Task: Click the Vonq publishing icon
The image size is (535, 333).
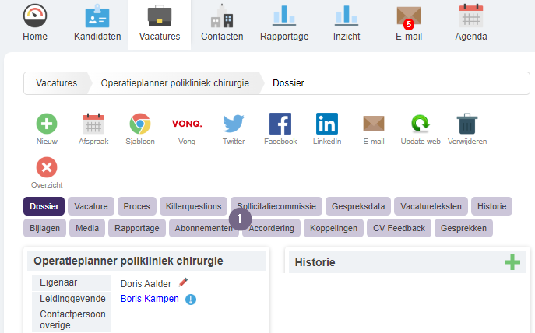Action: point(187,124)
